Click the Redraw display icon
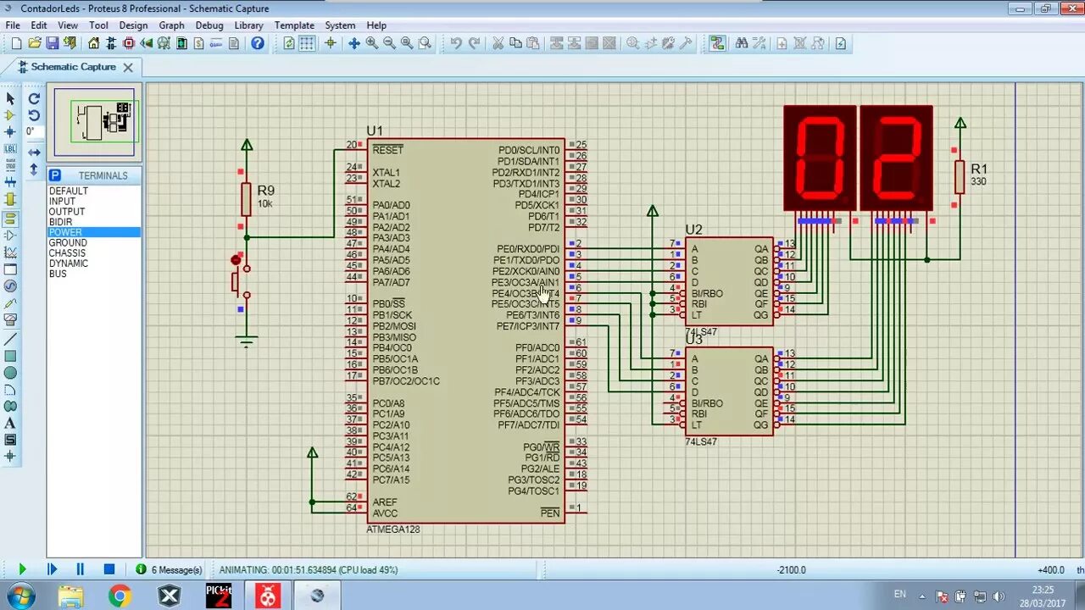The height and width of the screenshot is (610, 1085). point(289,43)
